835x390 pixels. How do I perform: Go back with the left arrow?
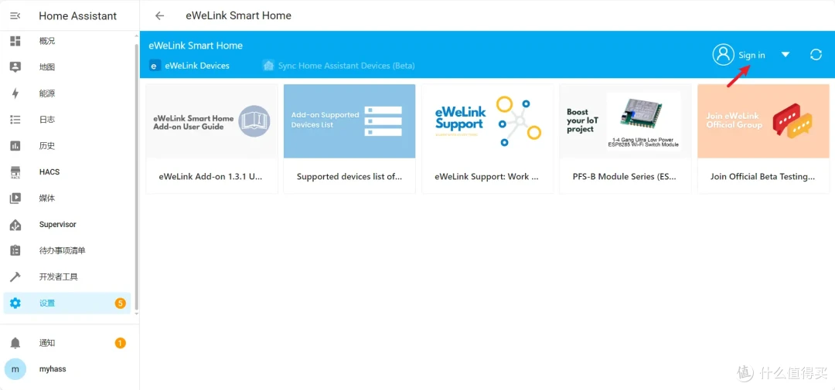[159, 15]
